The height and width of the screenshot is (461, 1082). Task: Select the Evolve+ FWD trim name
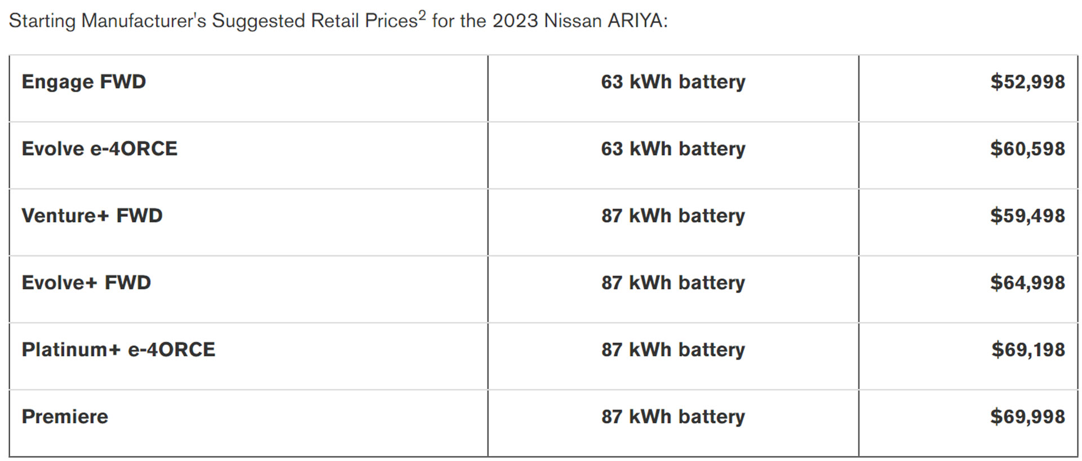tap(86, 283)
